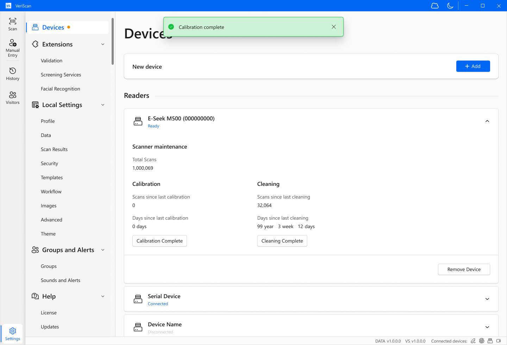The width and height of the screenshot is (507, 345).
Task: Click the scanner status icon in status bar
Action: pyautogui.click(x=490, y=341)
